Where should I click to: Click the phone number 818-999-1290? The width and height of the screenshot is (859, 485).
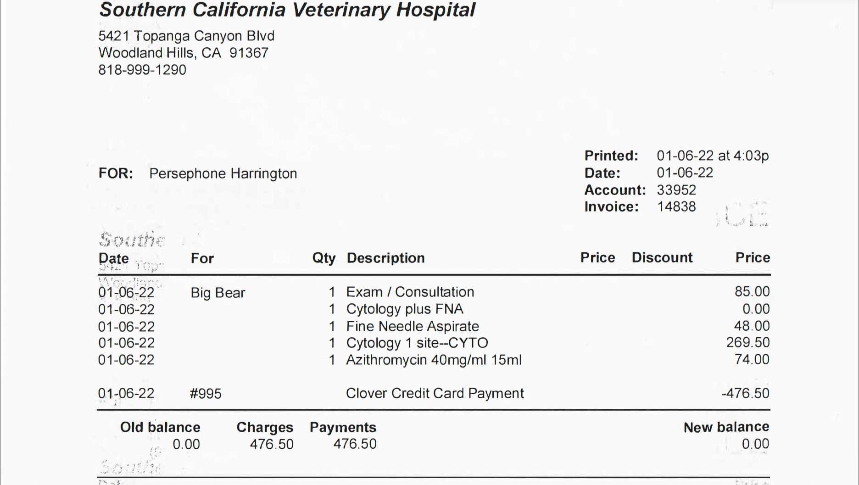click(142, 70)
